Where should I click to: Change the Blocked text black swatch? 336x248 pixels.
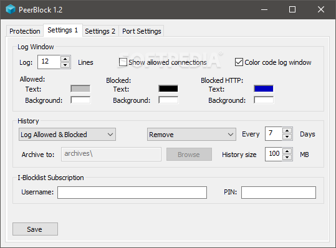pyautogui.click(x=168, y=88)
